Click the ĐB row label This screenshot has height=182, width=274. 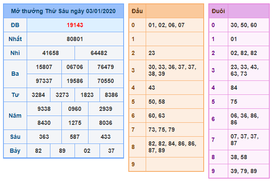click(x=15, y=25)
